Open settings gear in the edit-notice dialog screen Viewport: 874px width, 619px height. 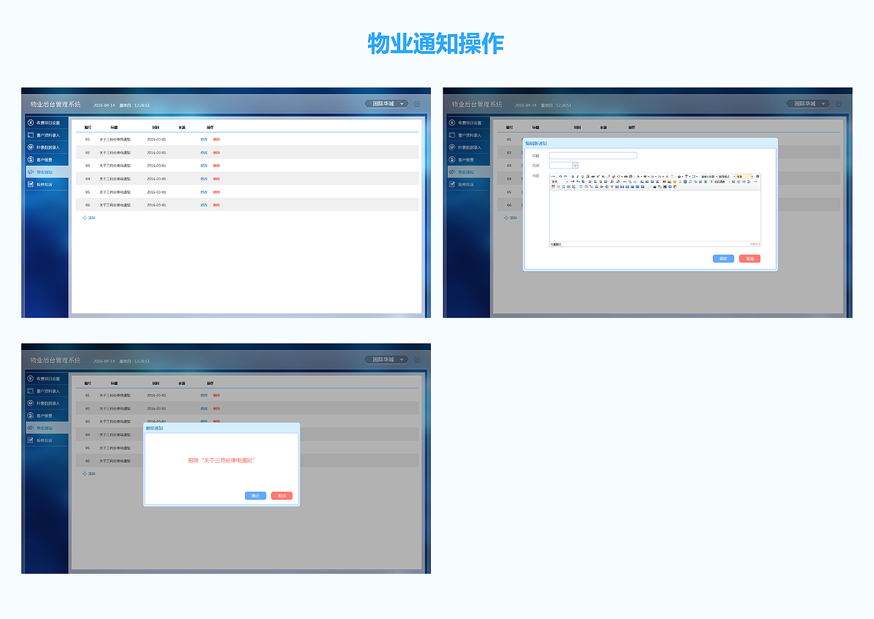(839, 104)
